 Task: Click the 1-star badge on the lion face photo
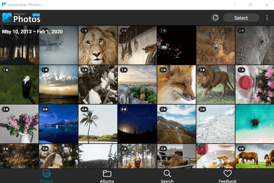(84, 31)
